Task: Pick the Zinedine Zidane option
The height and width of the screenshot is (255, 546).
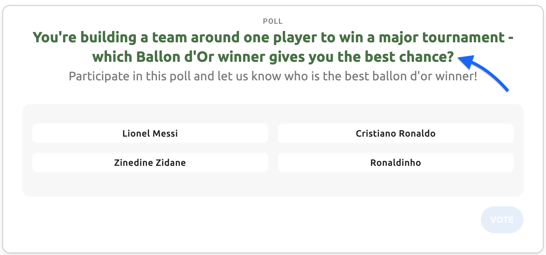Action: point(150,162)
